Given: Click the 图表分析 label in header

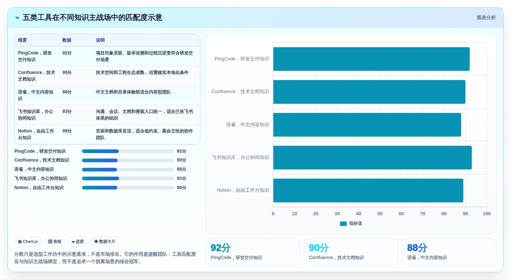Looking at the screenshot, I should [x=486, y=18].
